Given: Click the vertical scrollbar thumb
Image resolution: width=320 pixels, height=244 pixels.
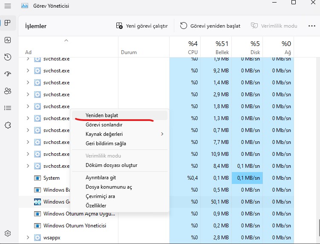Looking at the screenshot, I should tap(319, 227).
